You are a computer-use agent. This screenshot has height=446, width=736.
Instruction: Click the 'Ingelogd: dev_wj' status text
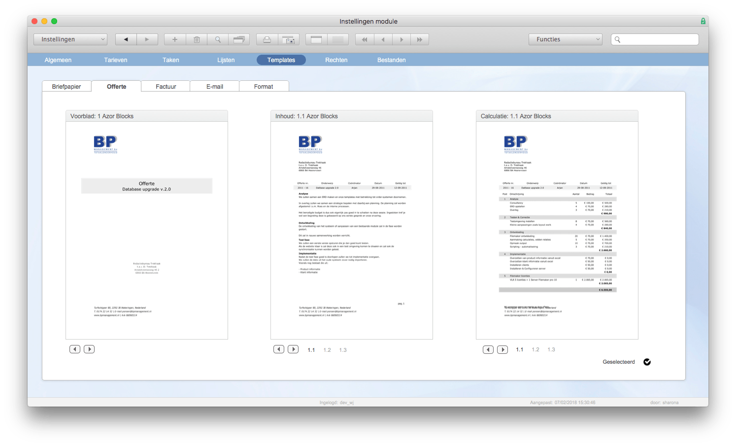pyautogui.click(x=336, y=403)
